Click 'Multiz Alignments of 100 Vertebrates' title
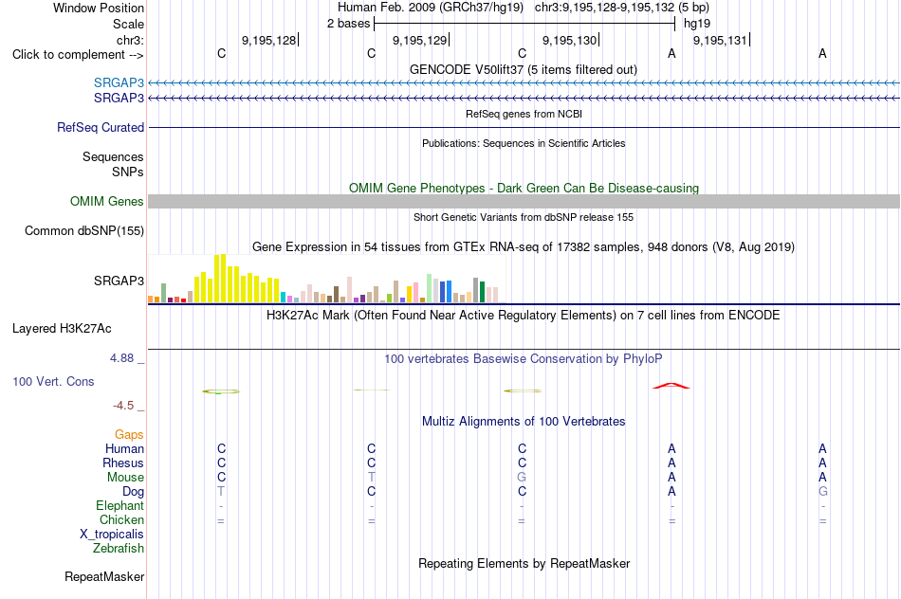 pos(524,422)
